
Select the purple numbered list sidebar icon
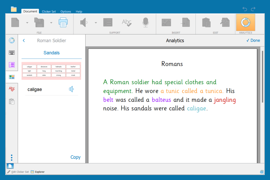click(x=12, y=65)
